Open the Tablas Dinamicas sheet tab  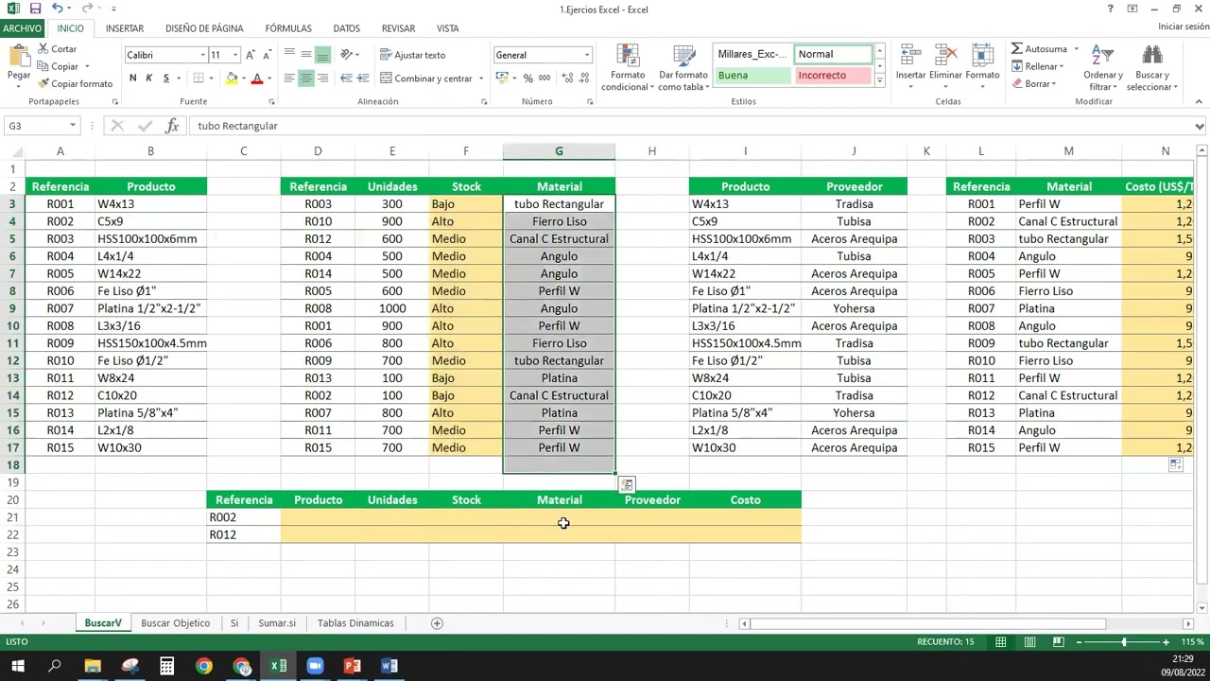point(355,623)
